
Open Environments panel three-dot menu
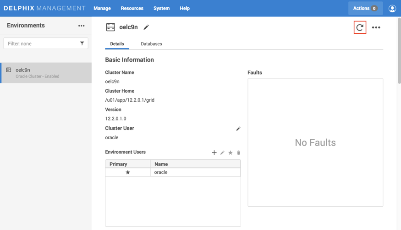coord(81,26)
